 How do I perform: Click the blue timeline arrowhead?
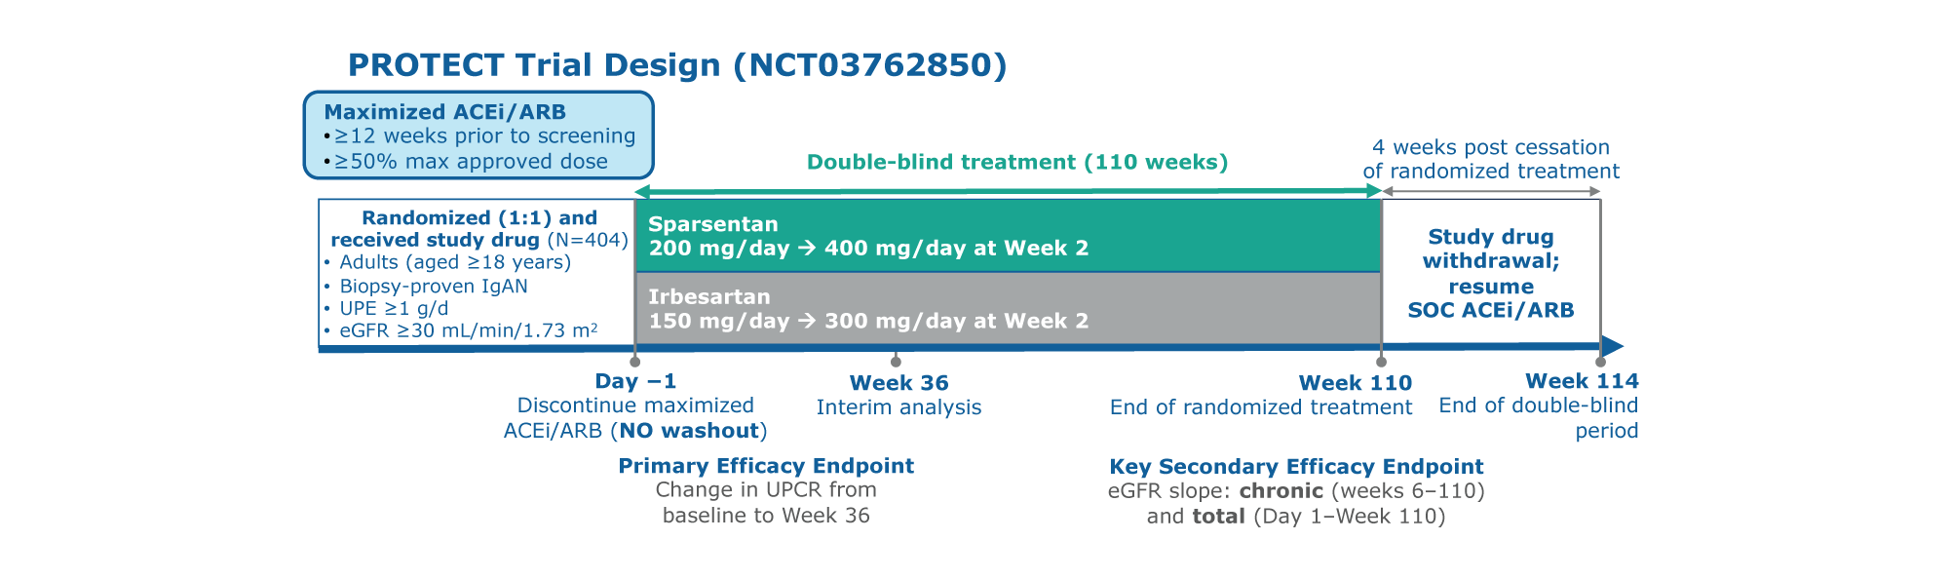(x=1613, y=346)
